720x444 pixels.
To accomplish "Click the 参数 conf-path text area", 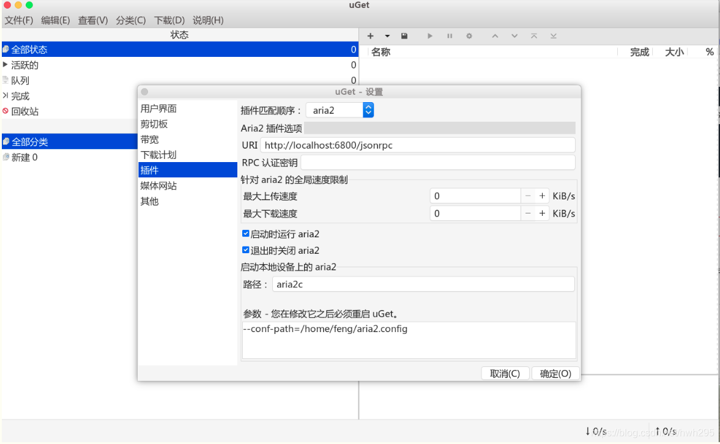I will point(409,340).
